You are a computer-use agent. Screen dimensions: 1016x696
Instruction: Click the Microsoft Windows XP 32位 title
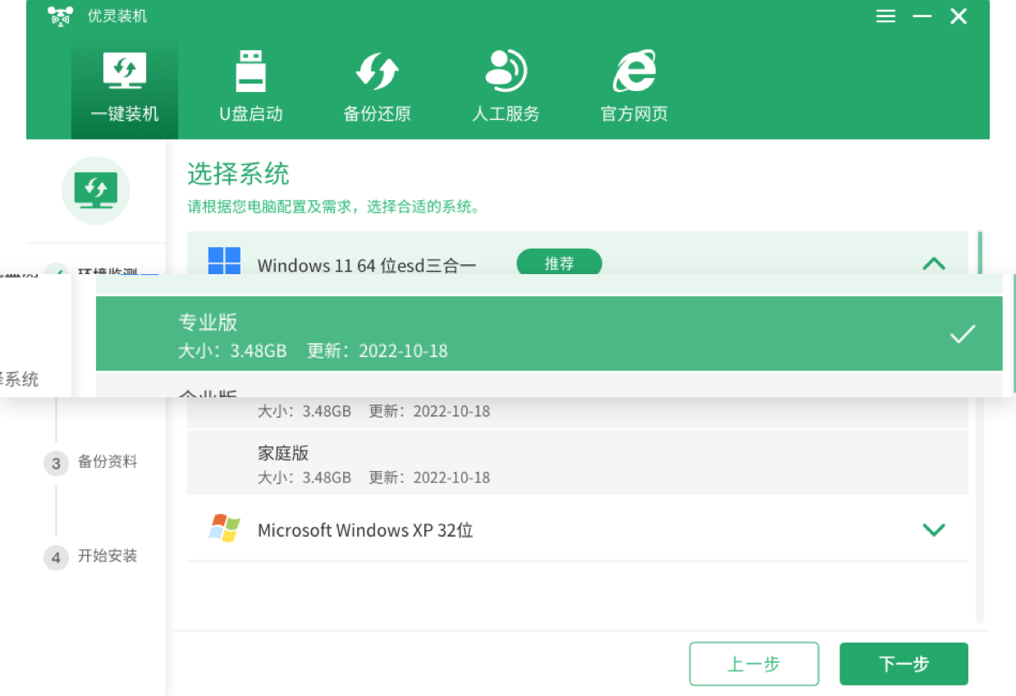365,530
